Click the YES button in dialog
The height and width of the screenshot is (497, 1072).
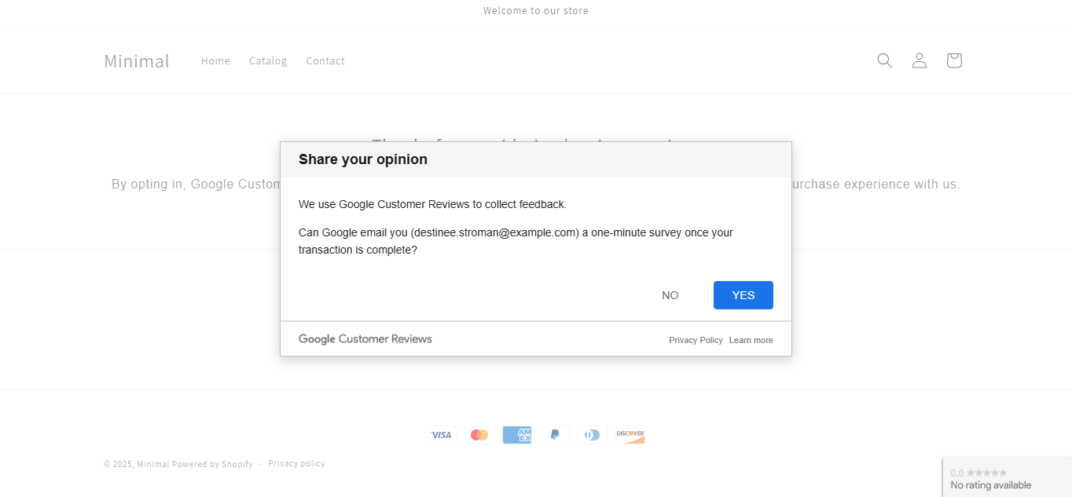743,295
